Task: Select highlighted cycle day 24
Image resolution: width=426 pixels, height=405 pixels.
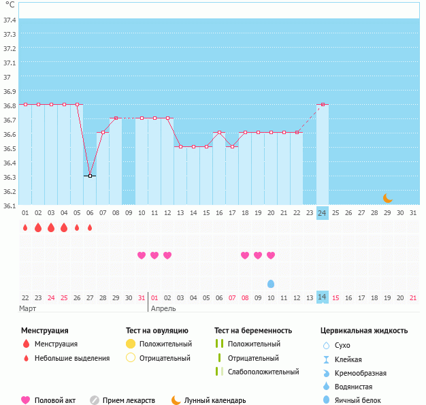Action: coord(323,213)
